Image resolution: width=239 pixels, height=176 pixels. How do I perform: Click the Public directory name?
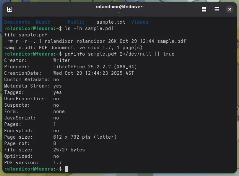(76, 22)
